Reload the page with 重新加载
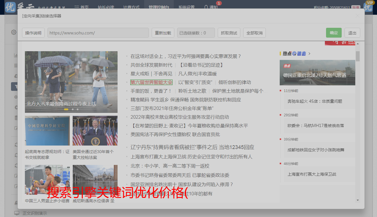This screenshot has height=217, width=377. coord(163,33)
